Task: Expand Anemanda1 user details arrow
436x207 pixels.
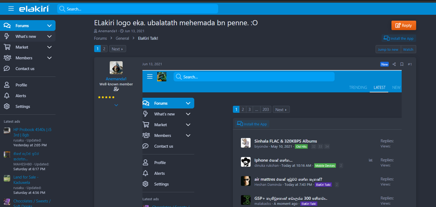Action: coord(116,105)
